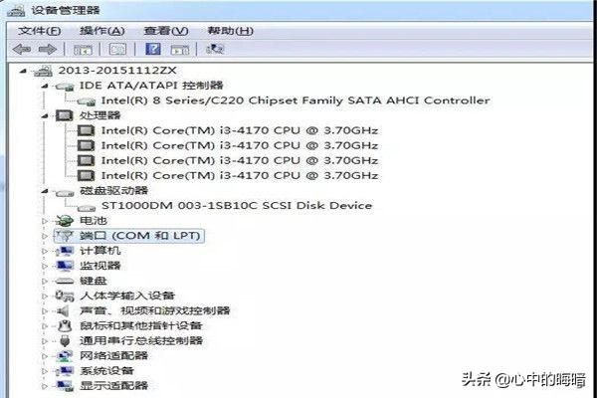Click the show/hide console tree toolbar icon
The width and height of the screenshot is (597, 398).
click(x=84, y=48)
